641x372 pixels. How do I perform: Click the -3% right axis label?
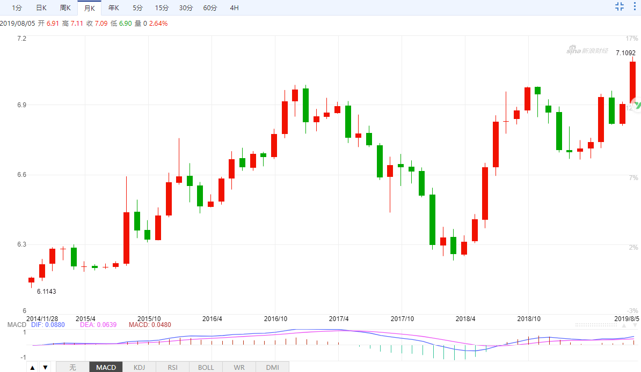[633, 311]
